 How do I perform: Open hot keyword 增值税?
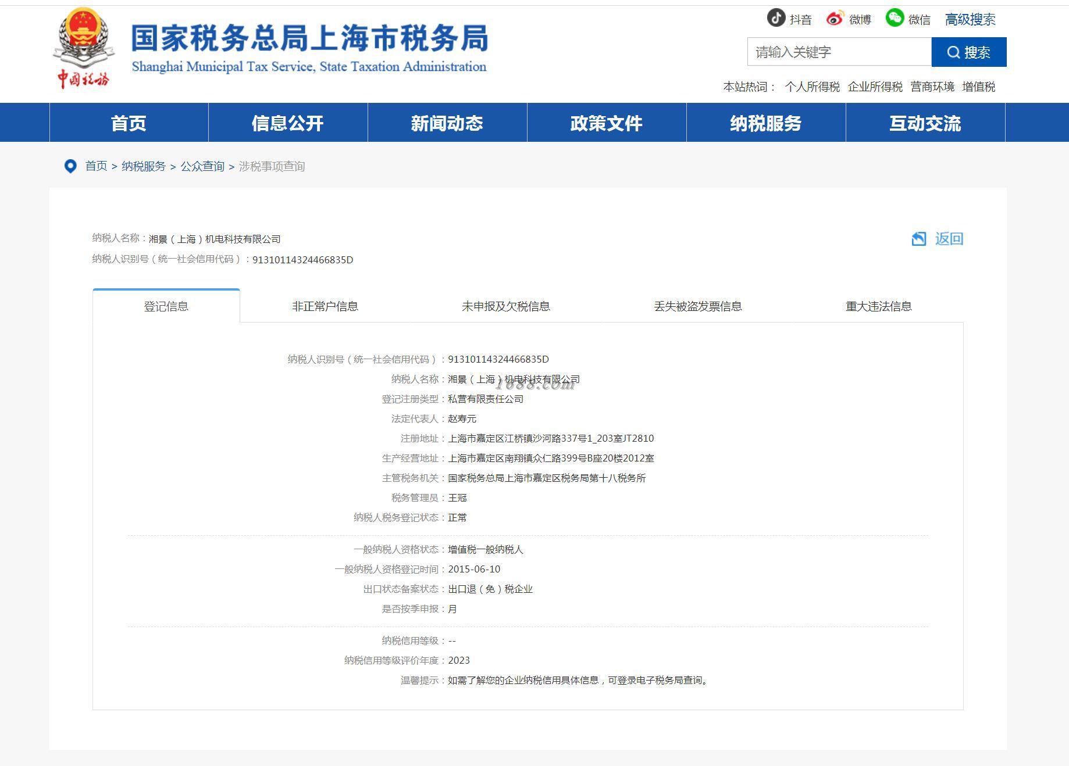click(x=979, y=87)
